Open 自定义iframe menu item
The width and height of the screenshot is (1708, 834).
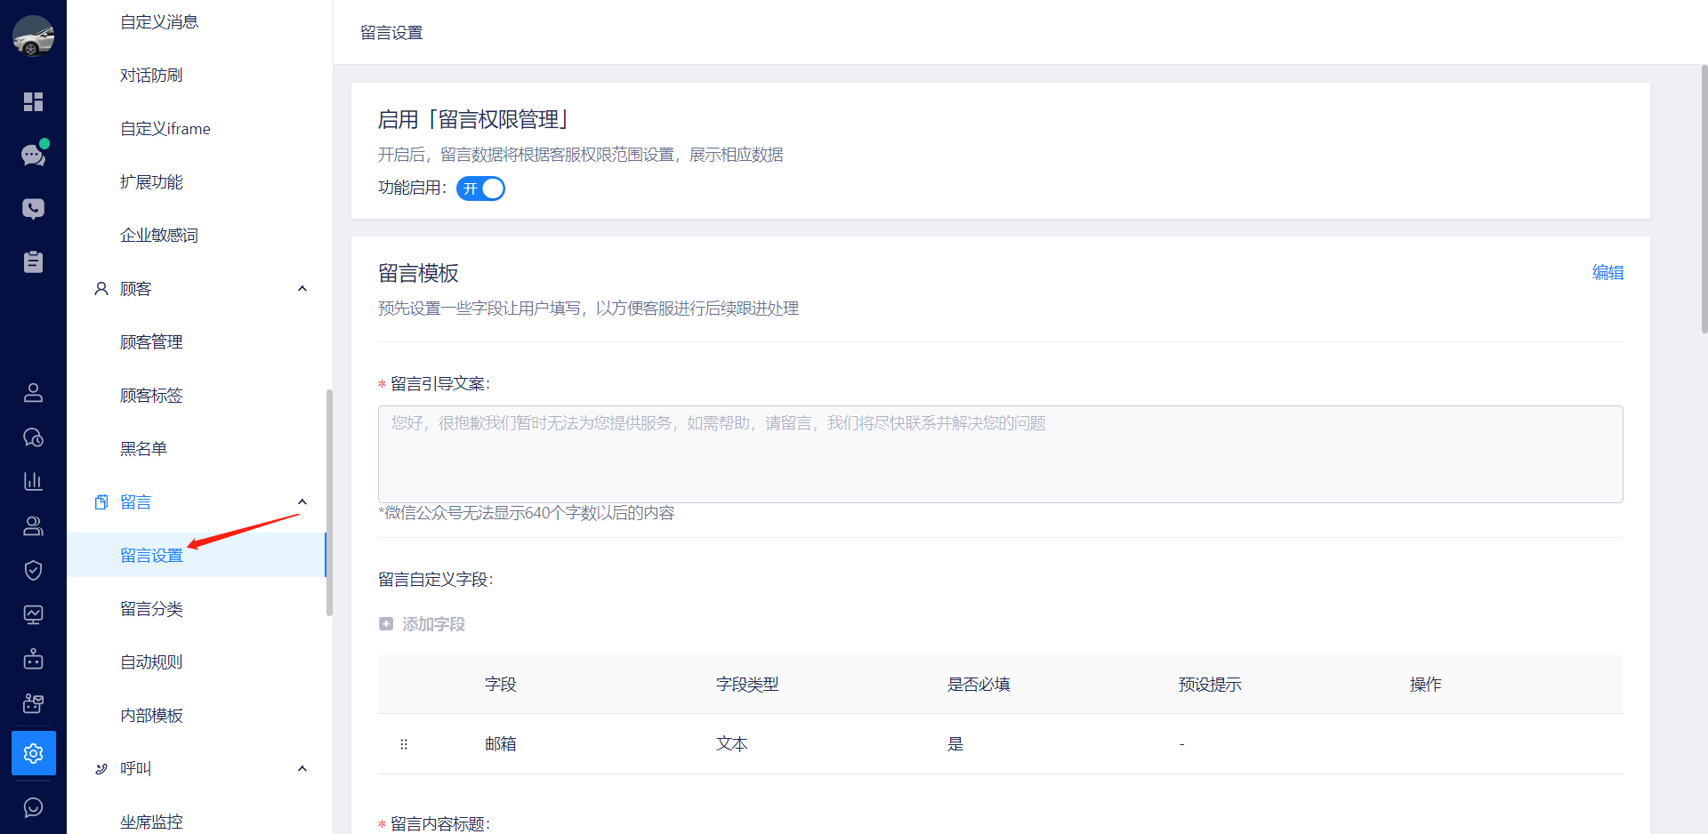tap(165, 129)
